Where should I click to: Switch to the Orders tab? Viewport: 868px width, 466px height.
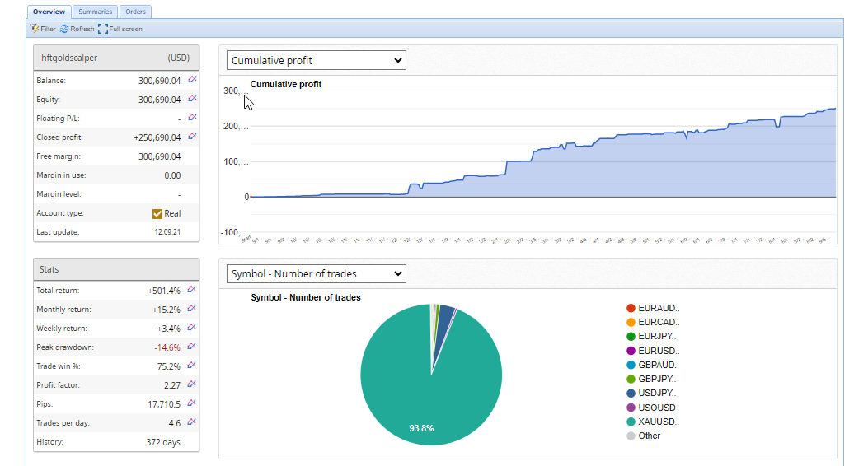coord(135,12)
